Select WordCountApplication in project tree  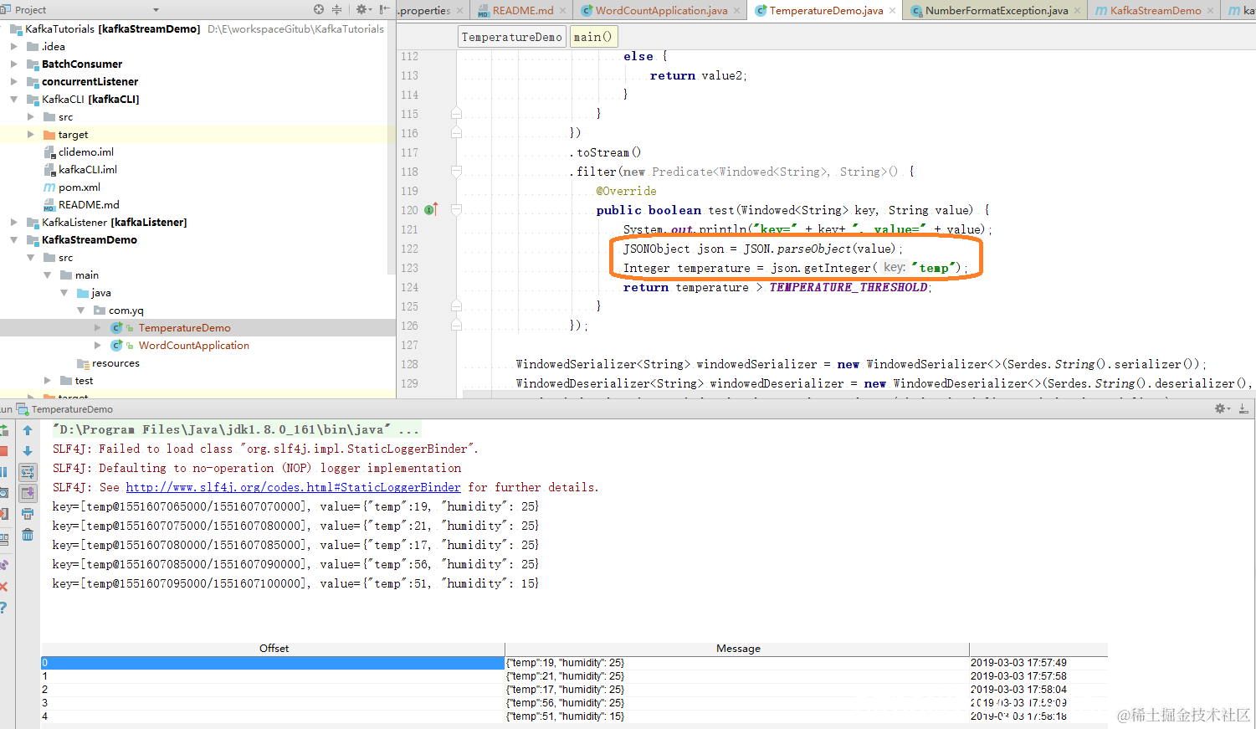pyautogui.click(x=193, y=346)
